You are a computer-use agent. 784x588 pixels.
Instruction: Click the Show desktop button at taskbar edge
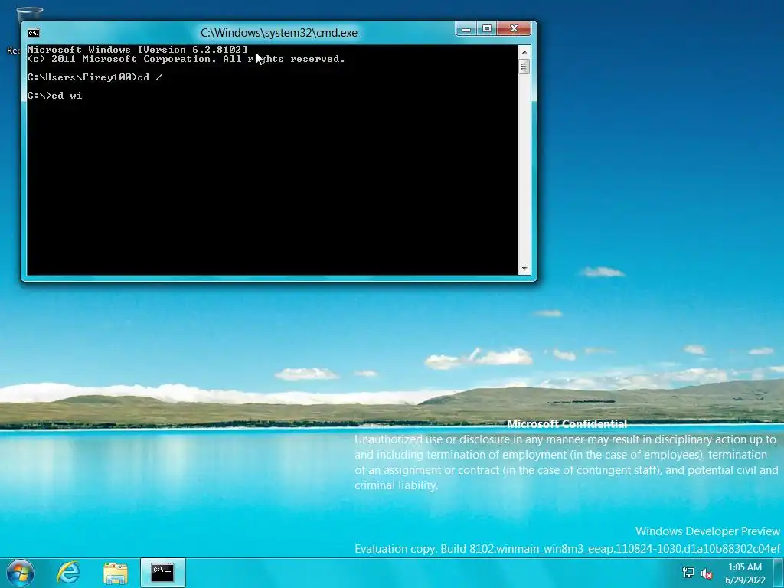[779, 573]
